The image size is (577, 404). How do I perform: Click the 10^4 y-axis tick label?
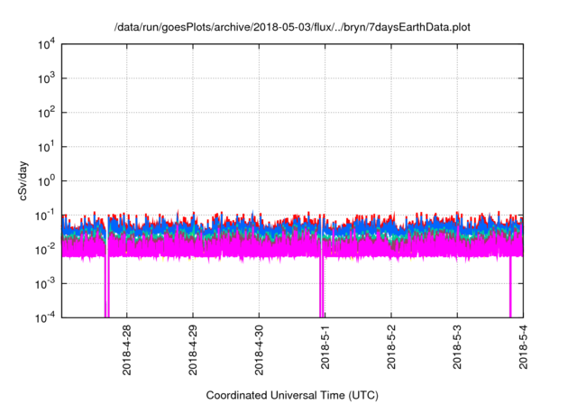[46, 44]
